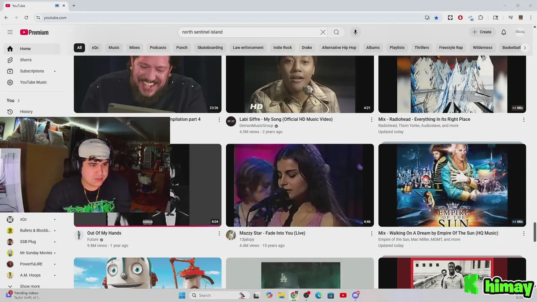
Task: Click the install app icon in address bar
Action: click(427, 18)
